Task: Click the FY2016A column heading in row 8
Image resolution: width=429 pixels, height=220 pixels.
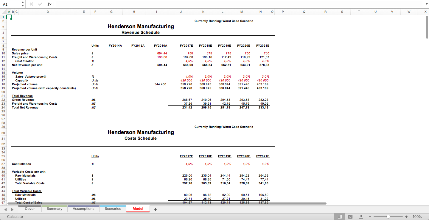Action: (161, 46)
